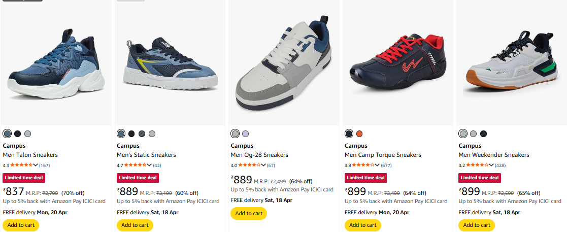
Task: Expand rating popover for Men Camp Torque Sneakers
Action: pos(377,165)
